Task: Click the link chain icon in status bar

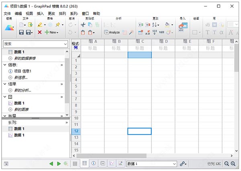Action: pyautogui.click(x=183, y=164)
